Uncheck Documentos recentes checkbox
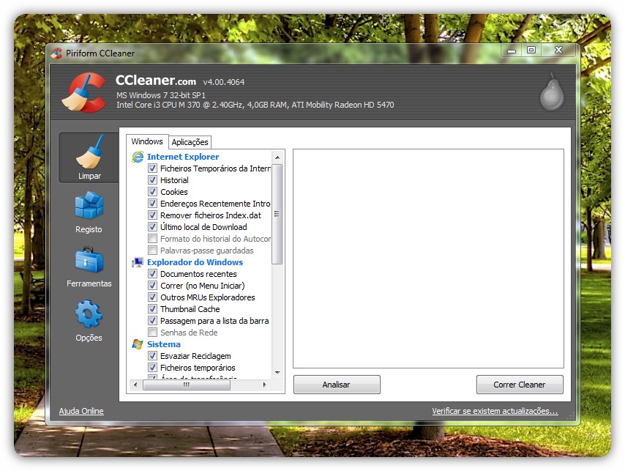 (152, 274)
